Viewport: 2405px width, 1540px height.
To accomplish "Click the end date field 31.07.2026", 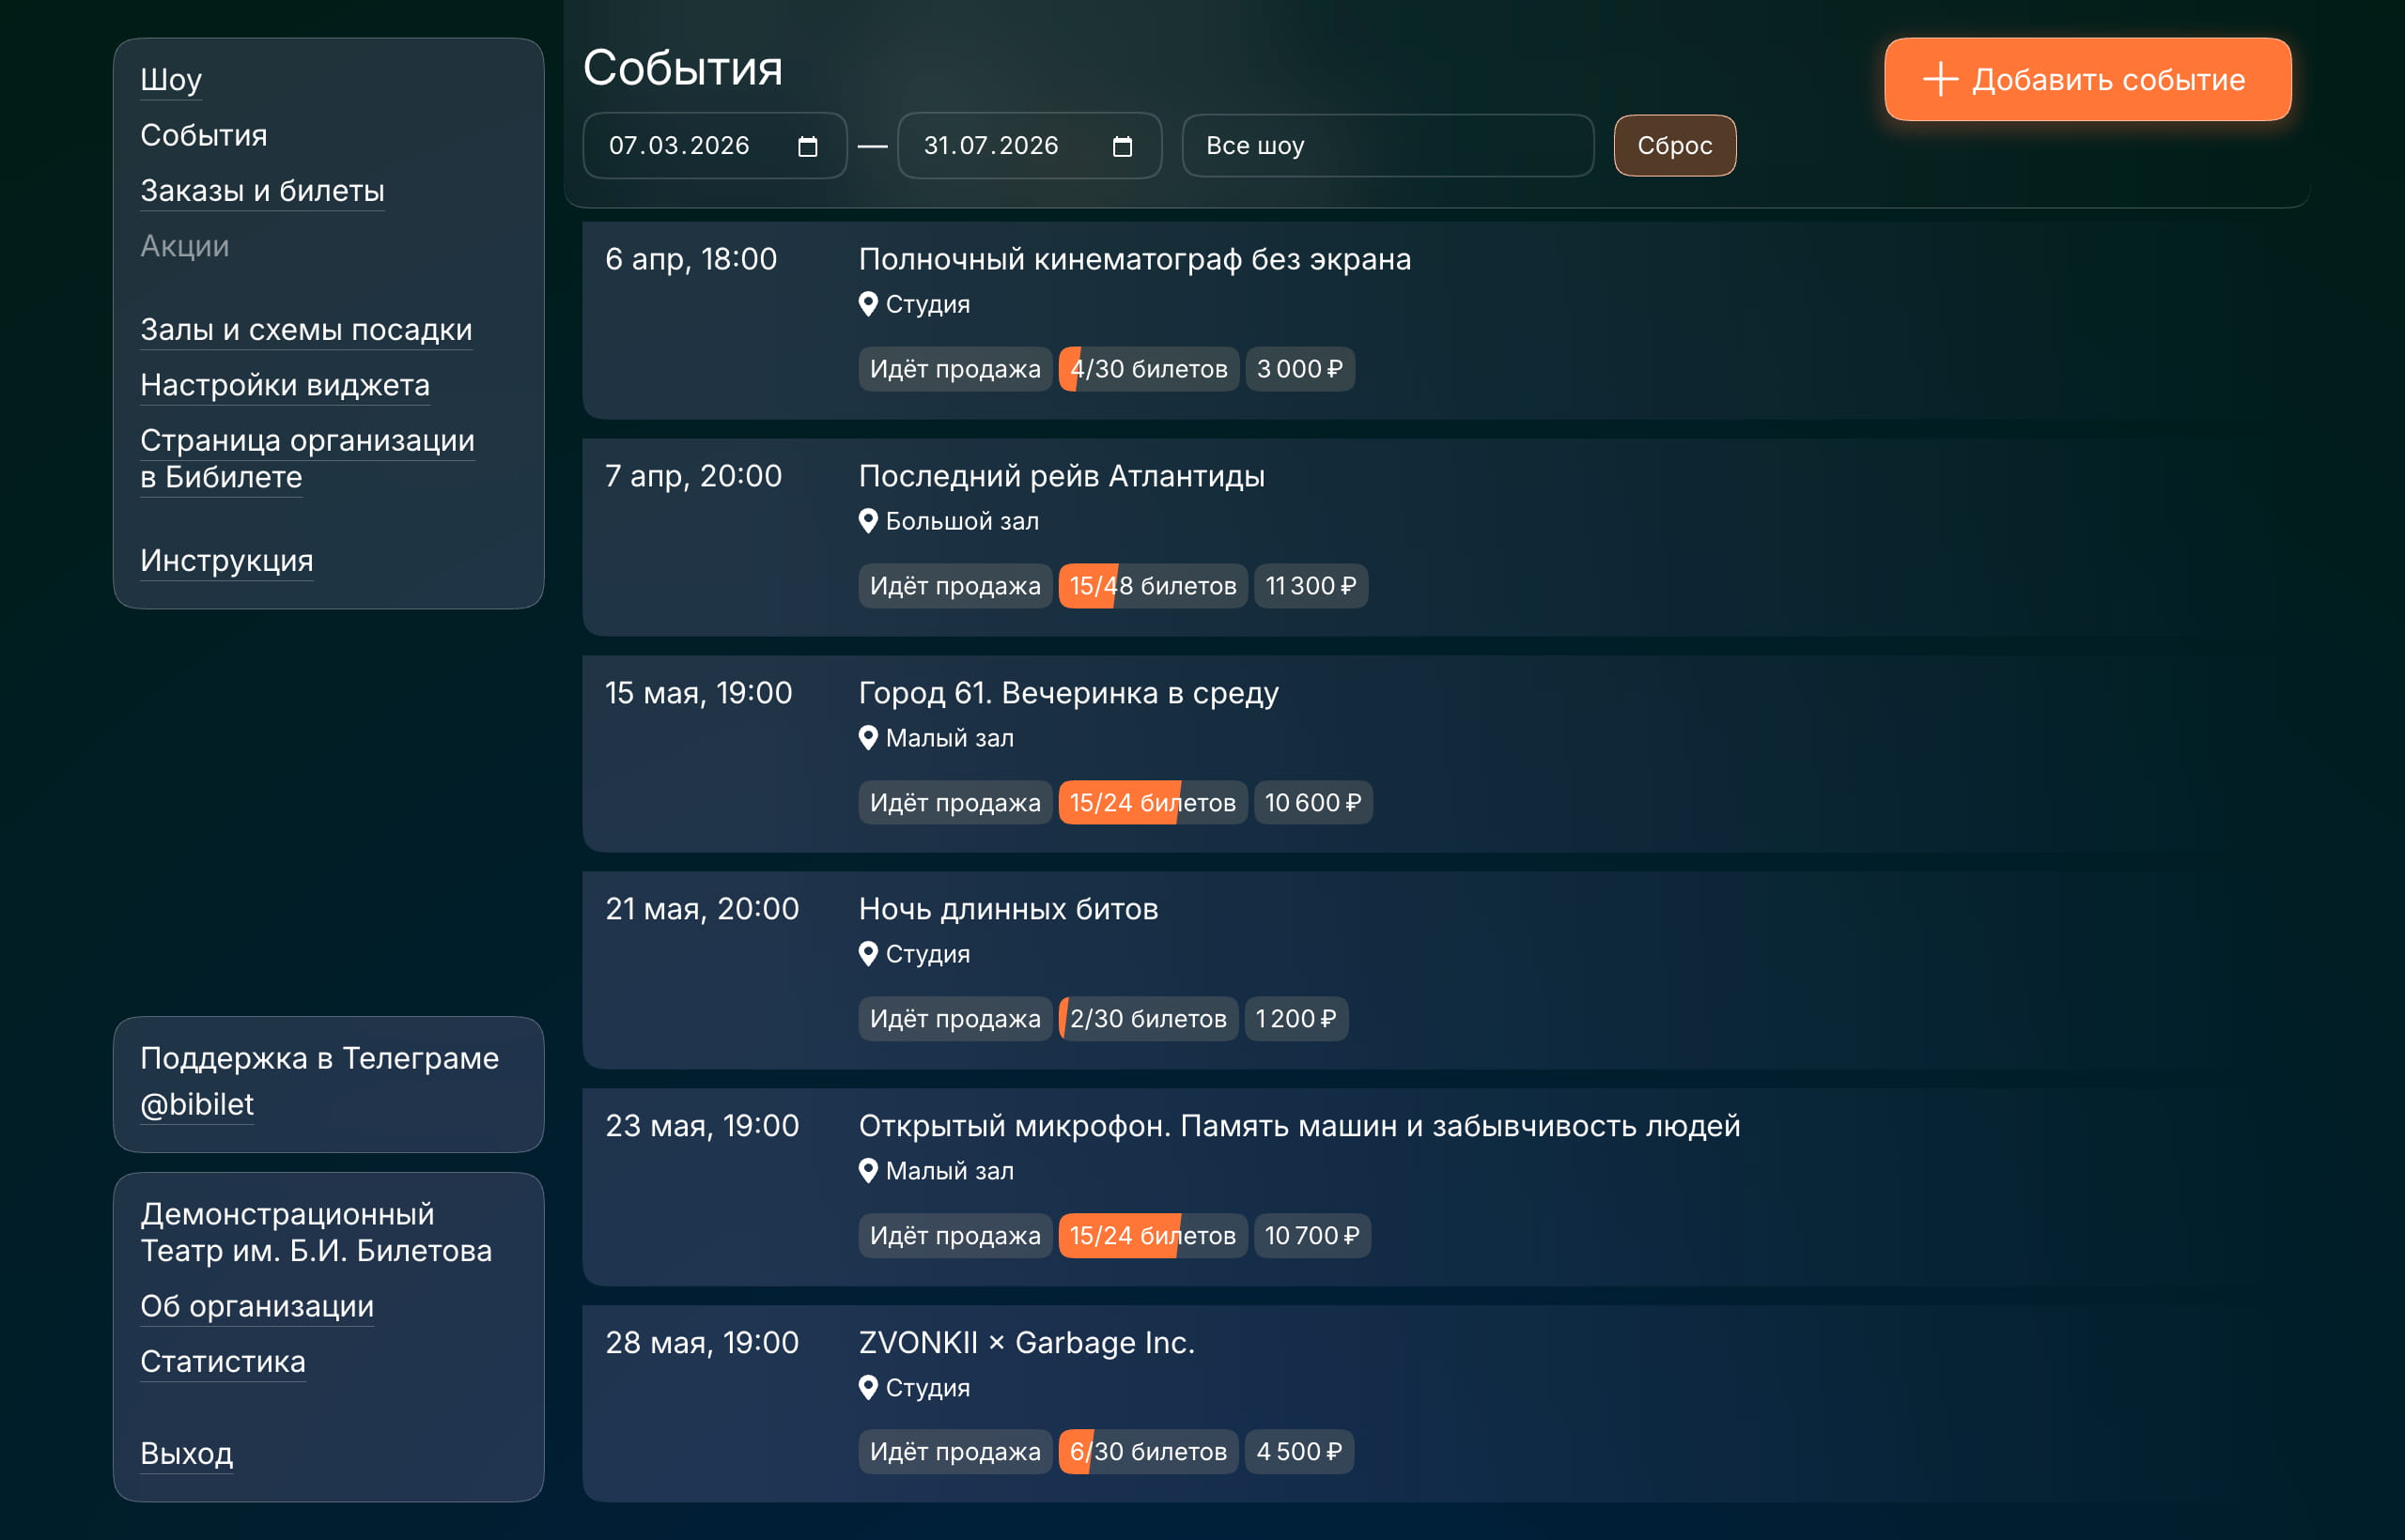I will click(x=991, y=146).
